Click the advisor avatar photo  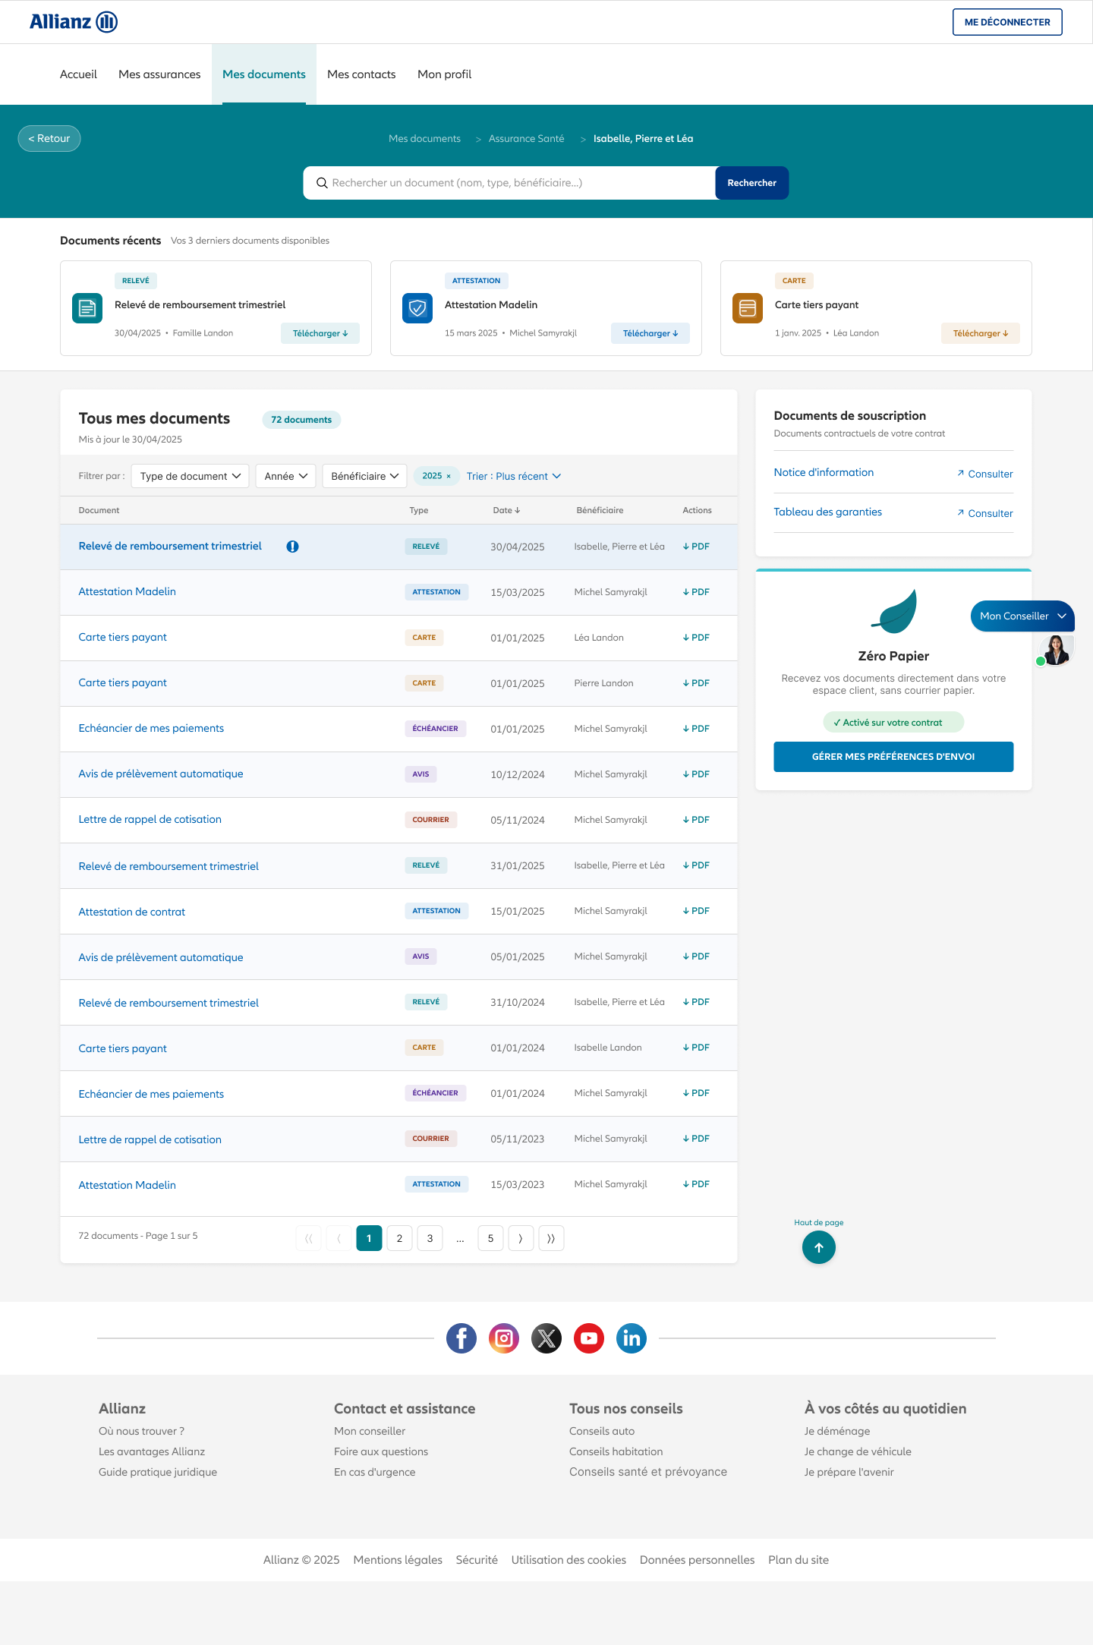1056,650
